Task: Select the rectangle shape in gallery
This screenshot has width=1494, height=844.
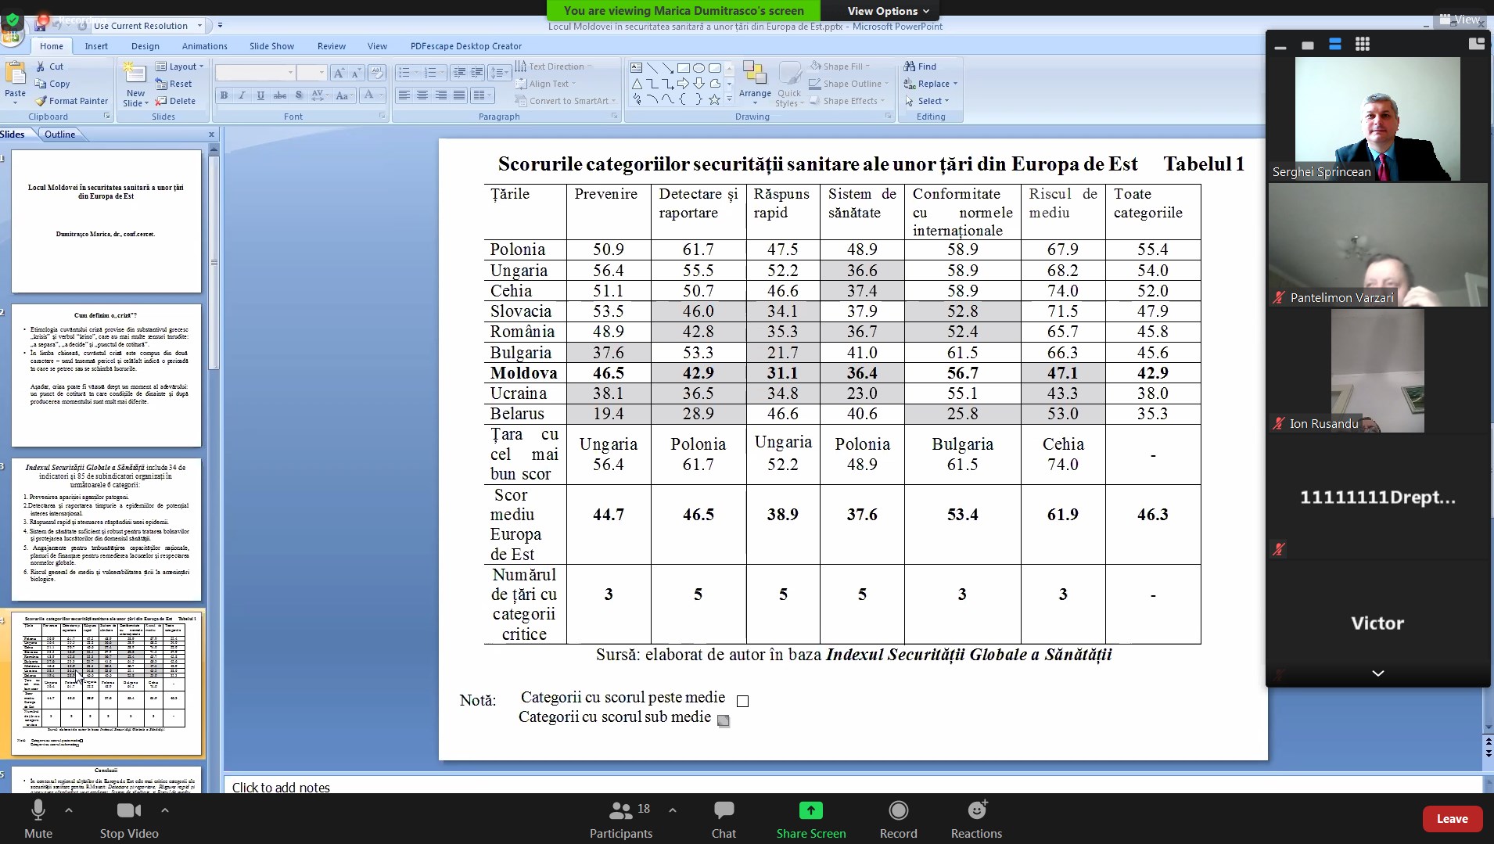Action: tap(683, 67)
